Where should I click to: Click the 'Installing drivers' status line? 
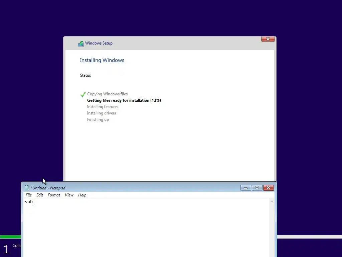[x=102, y=113]
